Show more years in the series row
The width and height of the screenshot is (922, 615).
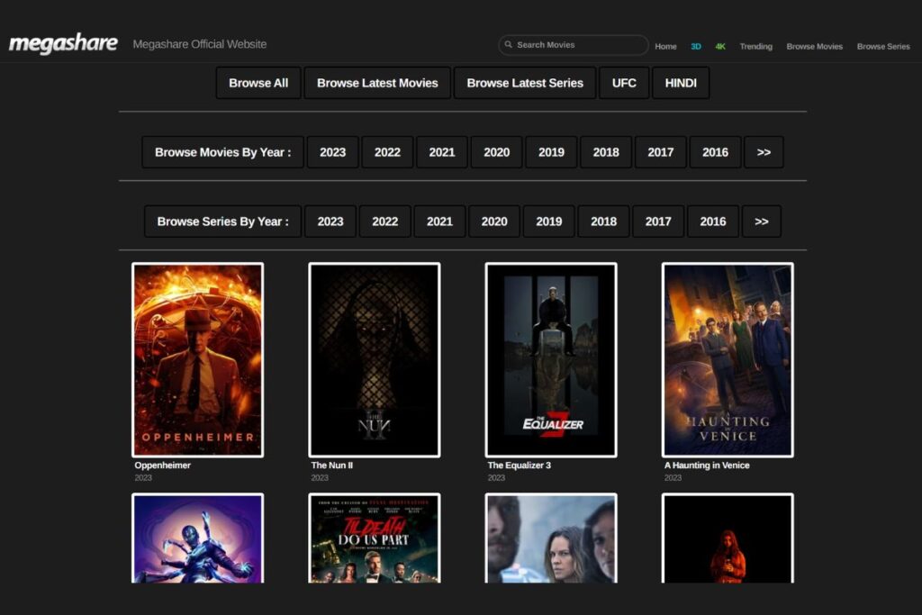coord(762,222)
